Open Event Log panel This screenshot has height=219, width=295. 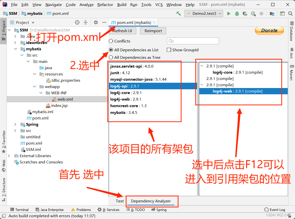275,210
